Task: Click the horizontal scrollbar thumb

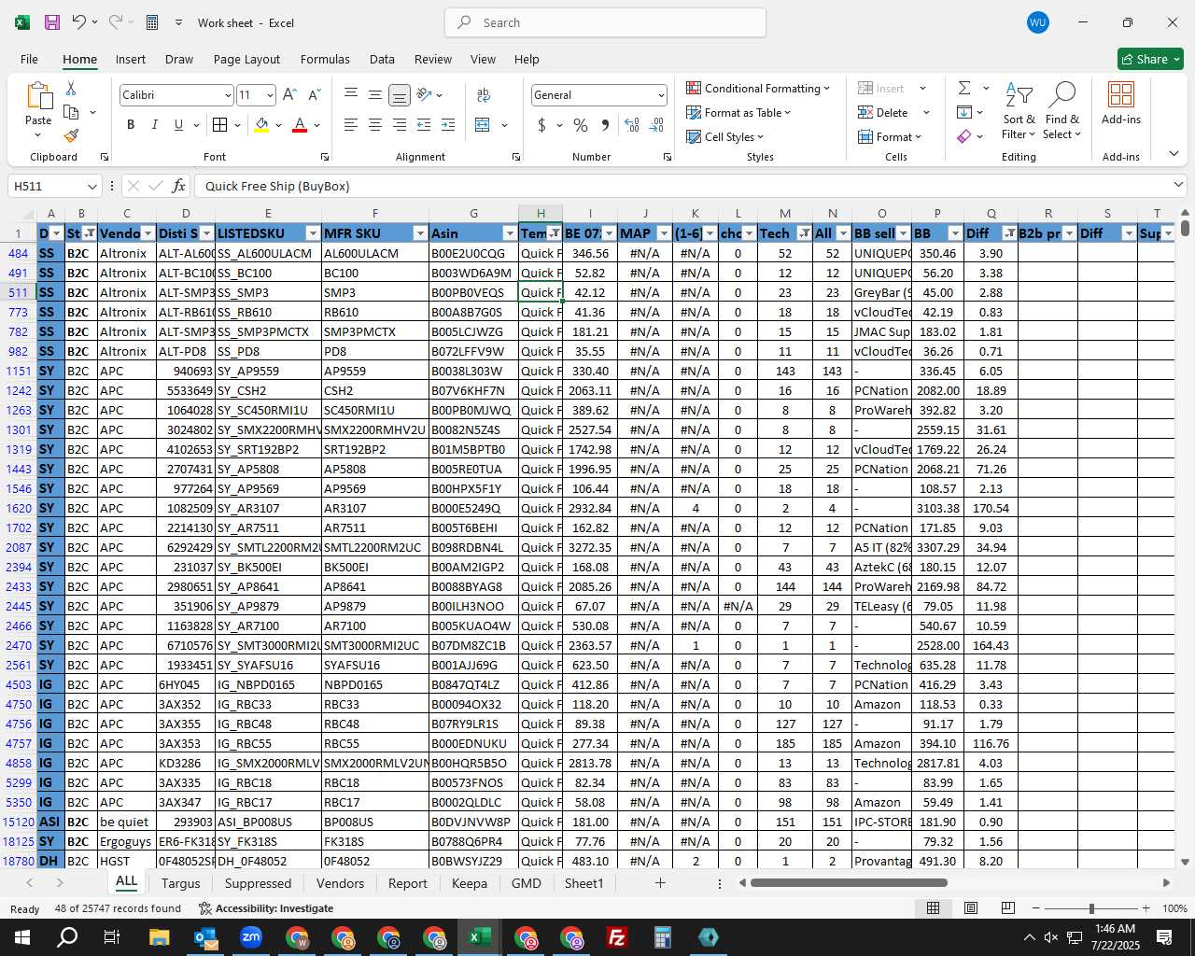Action: coord(849,882)
